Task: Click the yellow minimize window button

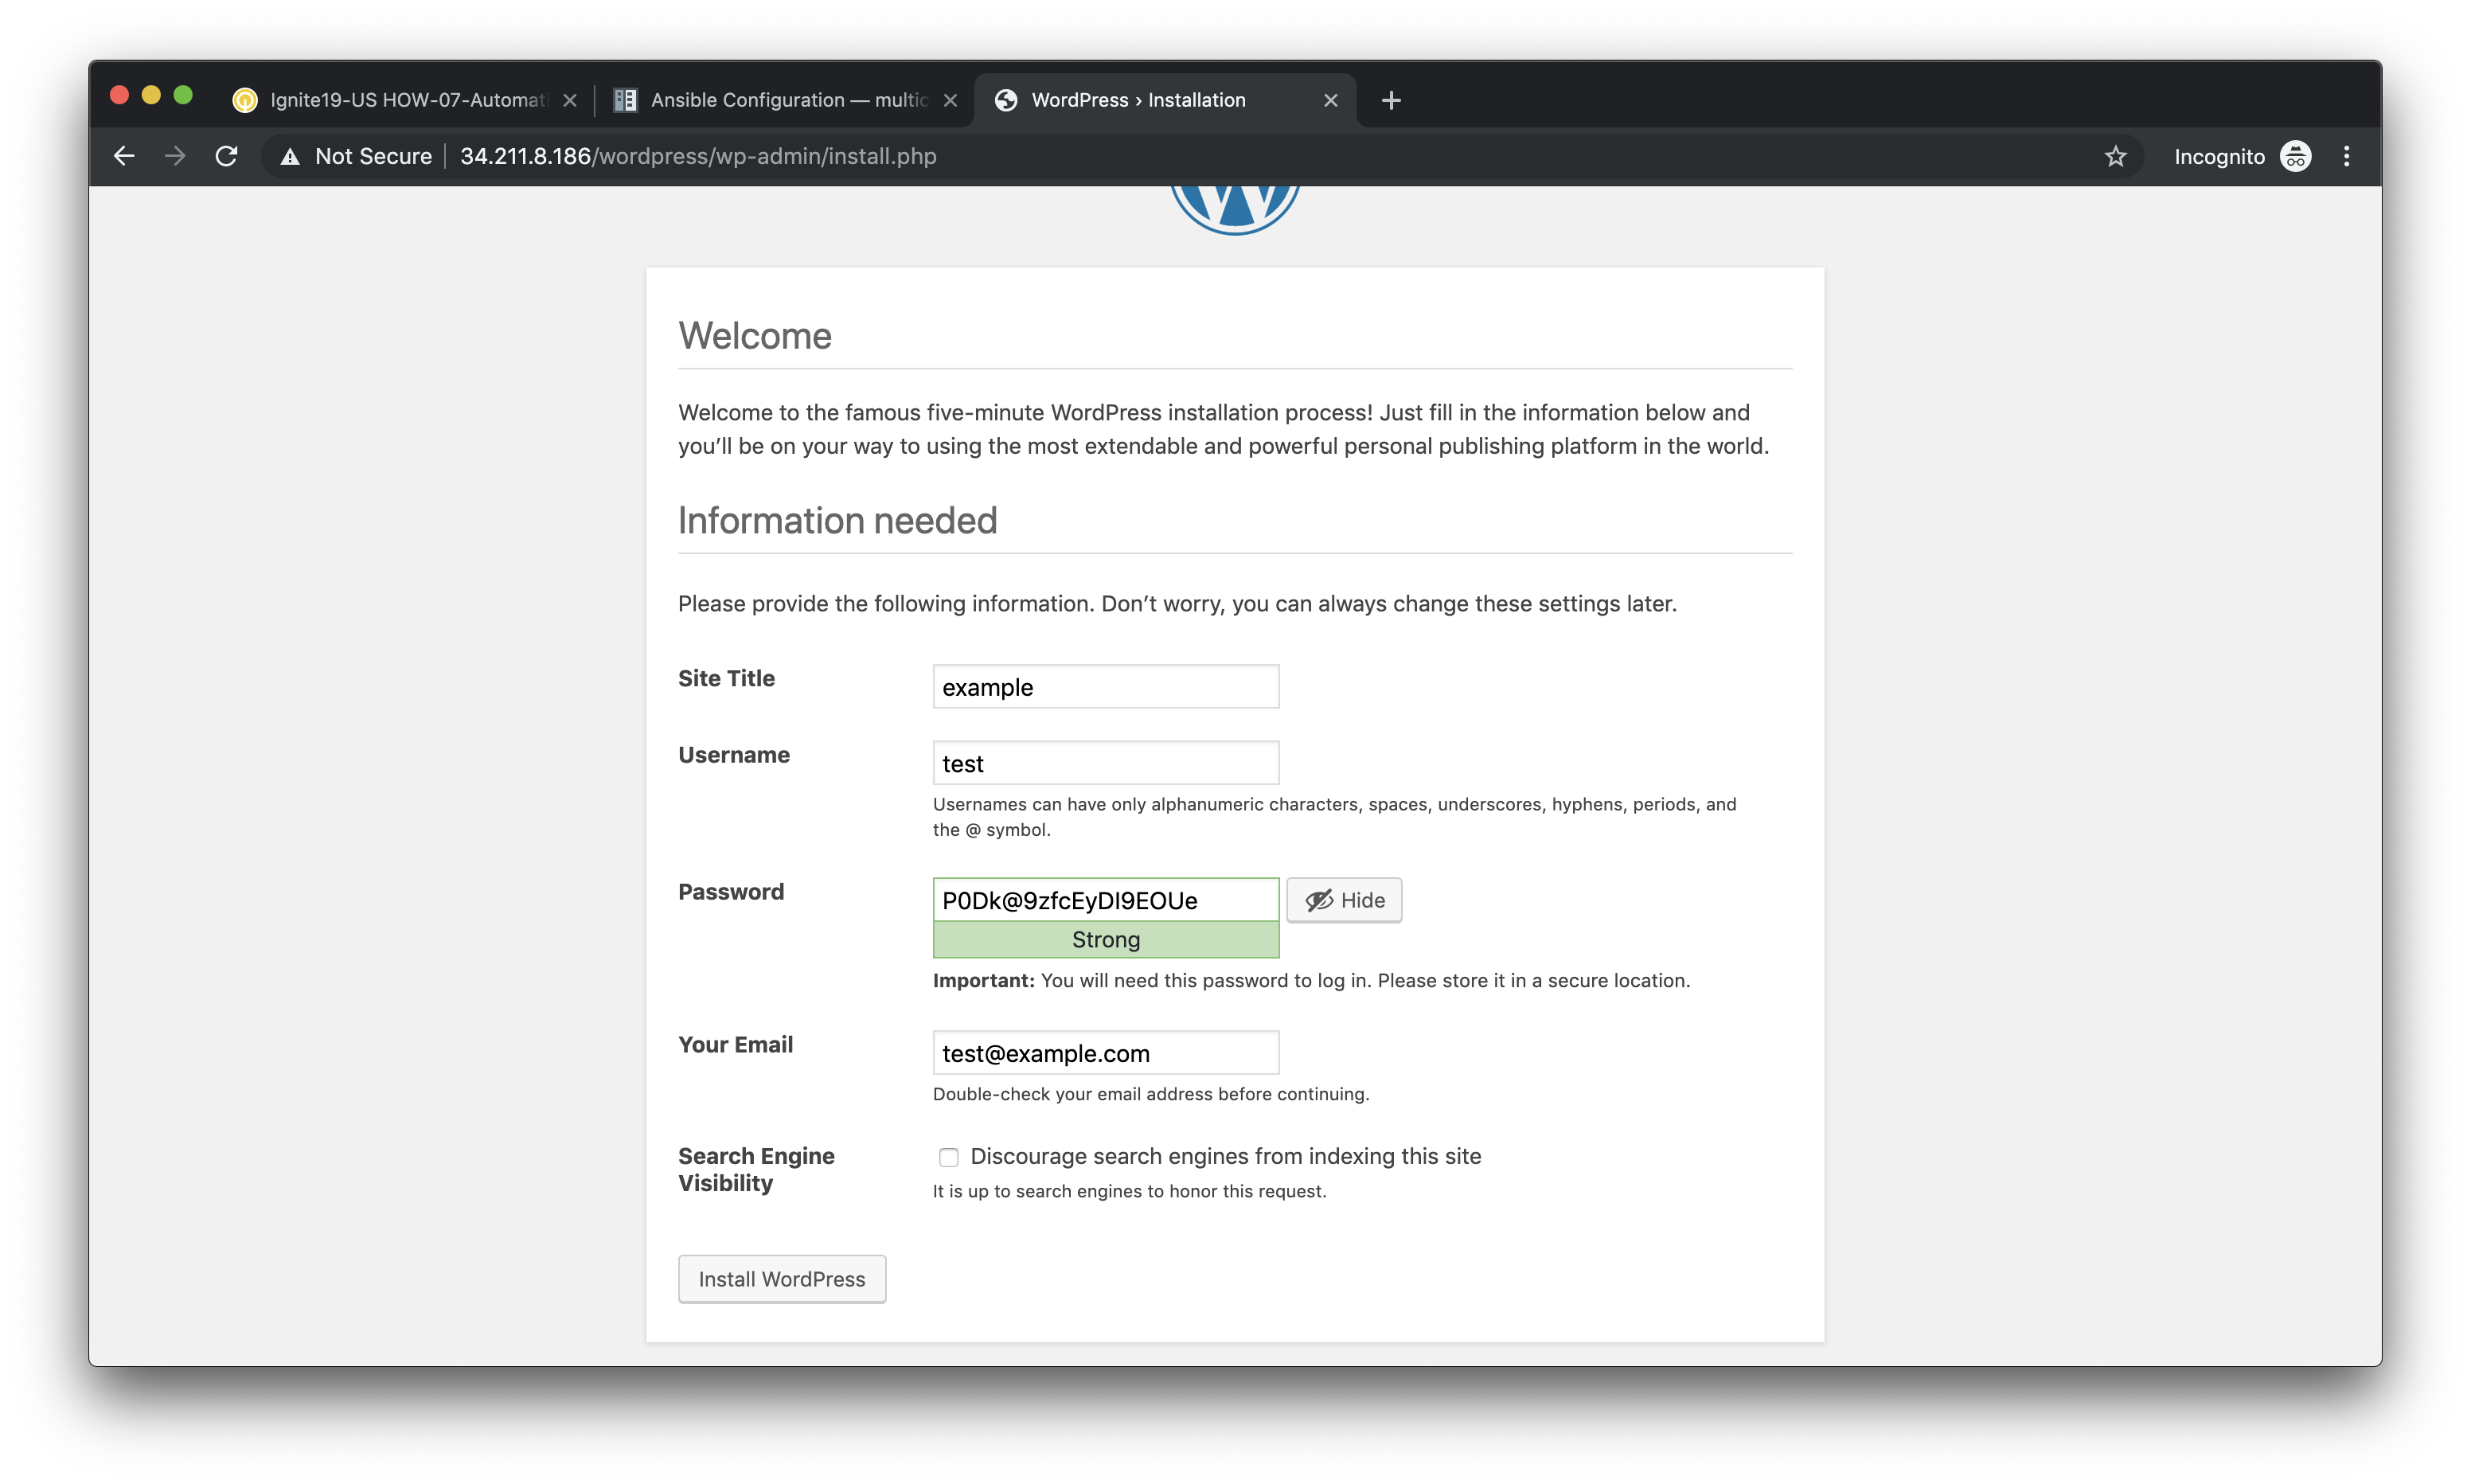Action: click(151, 95)
